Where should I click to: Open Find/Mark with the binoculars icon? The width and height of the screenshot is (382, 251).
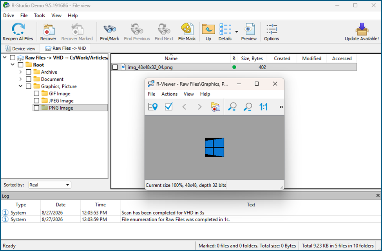tap(110, 29)
